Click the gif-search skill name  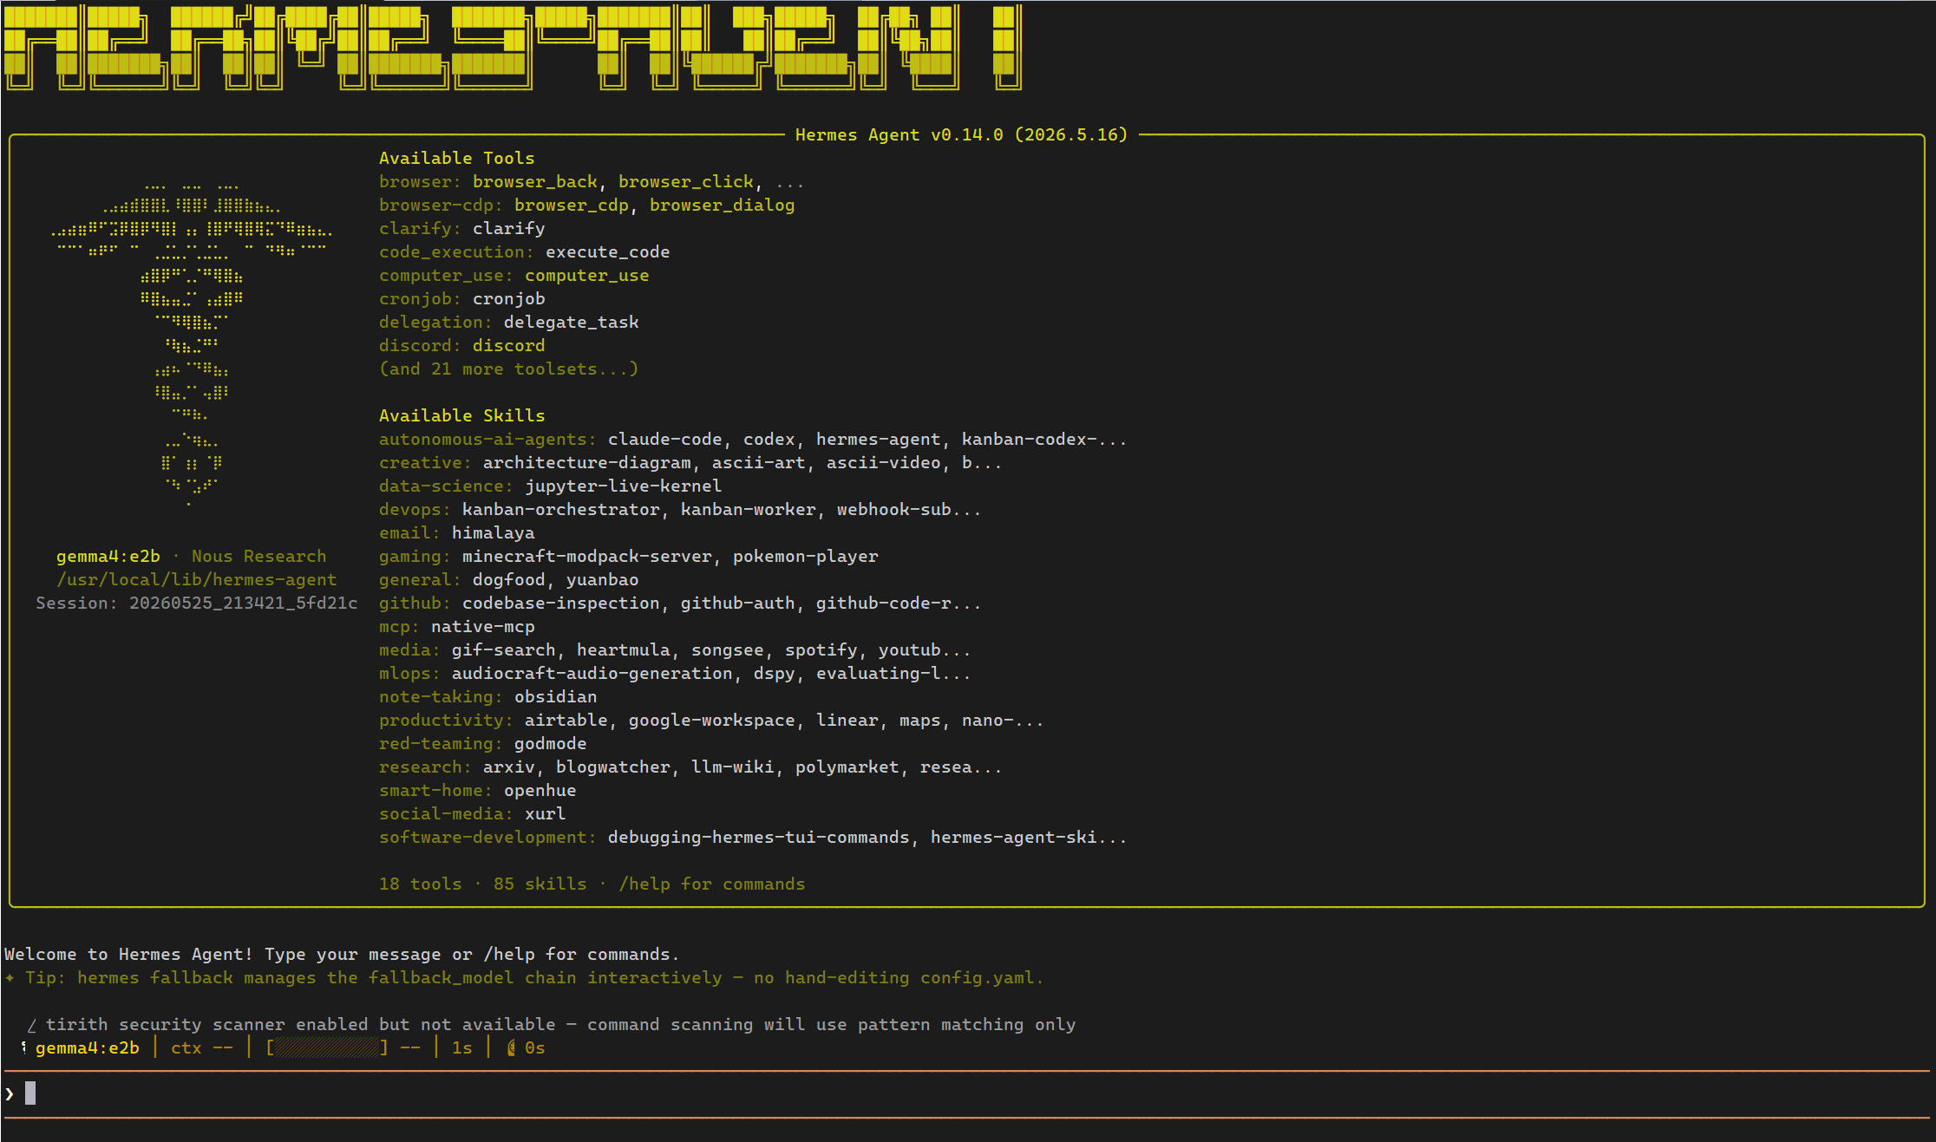pyautogui.click(x=504, y=649)
